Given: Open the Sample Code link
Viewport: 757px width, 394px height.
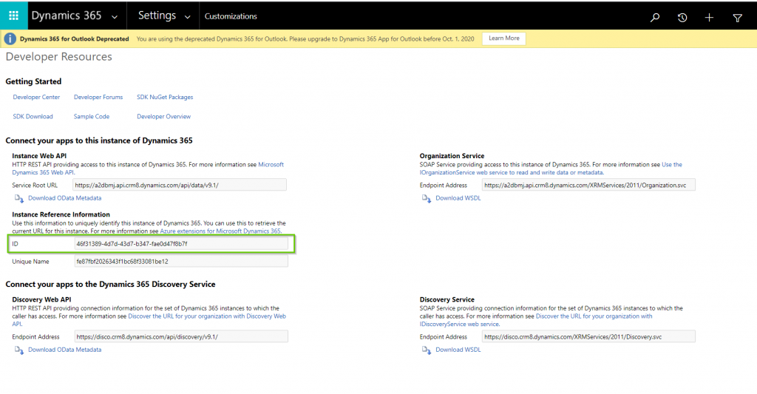Looking at the screenshot, I should (92, 117).
